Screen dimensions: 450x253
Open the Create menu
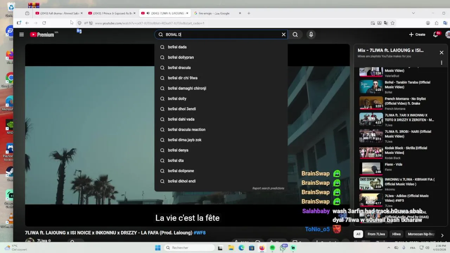tap(417, 34)
